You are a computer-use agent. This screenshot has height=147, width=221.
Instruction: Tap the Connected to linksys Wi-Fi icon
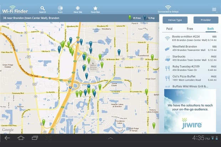point(168,9)
